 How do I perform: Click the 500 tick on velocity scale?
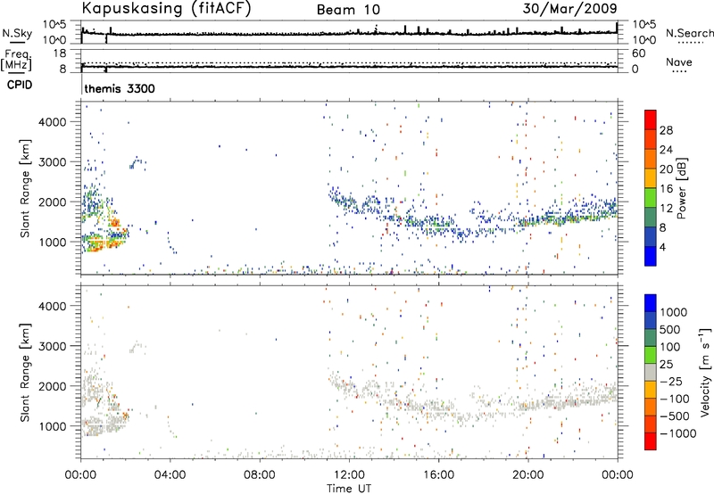pyautogui.click(x=670, y=329)
